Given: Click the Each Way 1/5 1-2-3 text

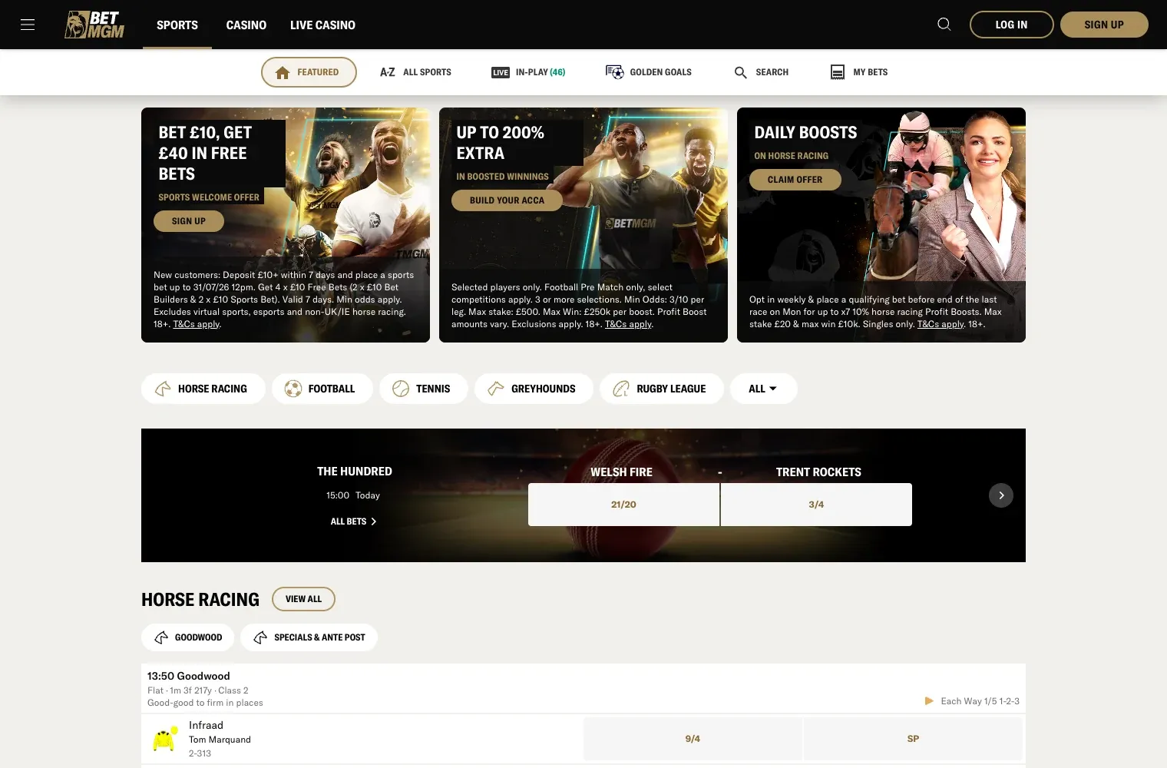Looking at the screenshot, I should click(x=980, y=701).
